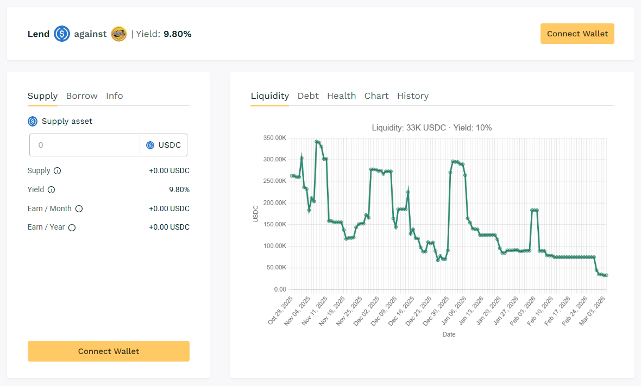Open the Yield info tooltip icon

pos(51,190)
